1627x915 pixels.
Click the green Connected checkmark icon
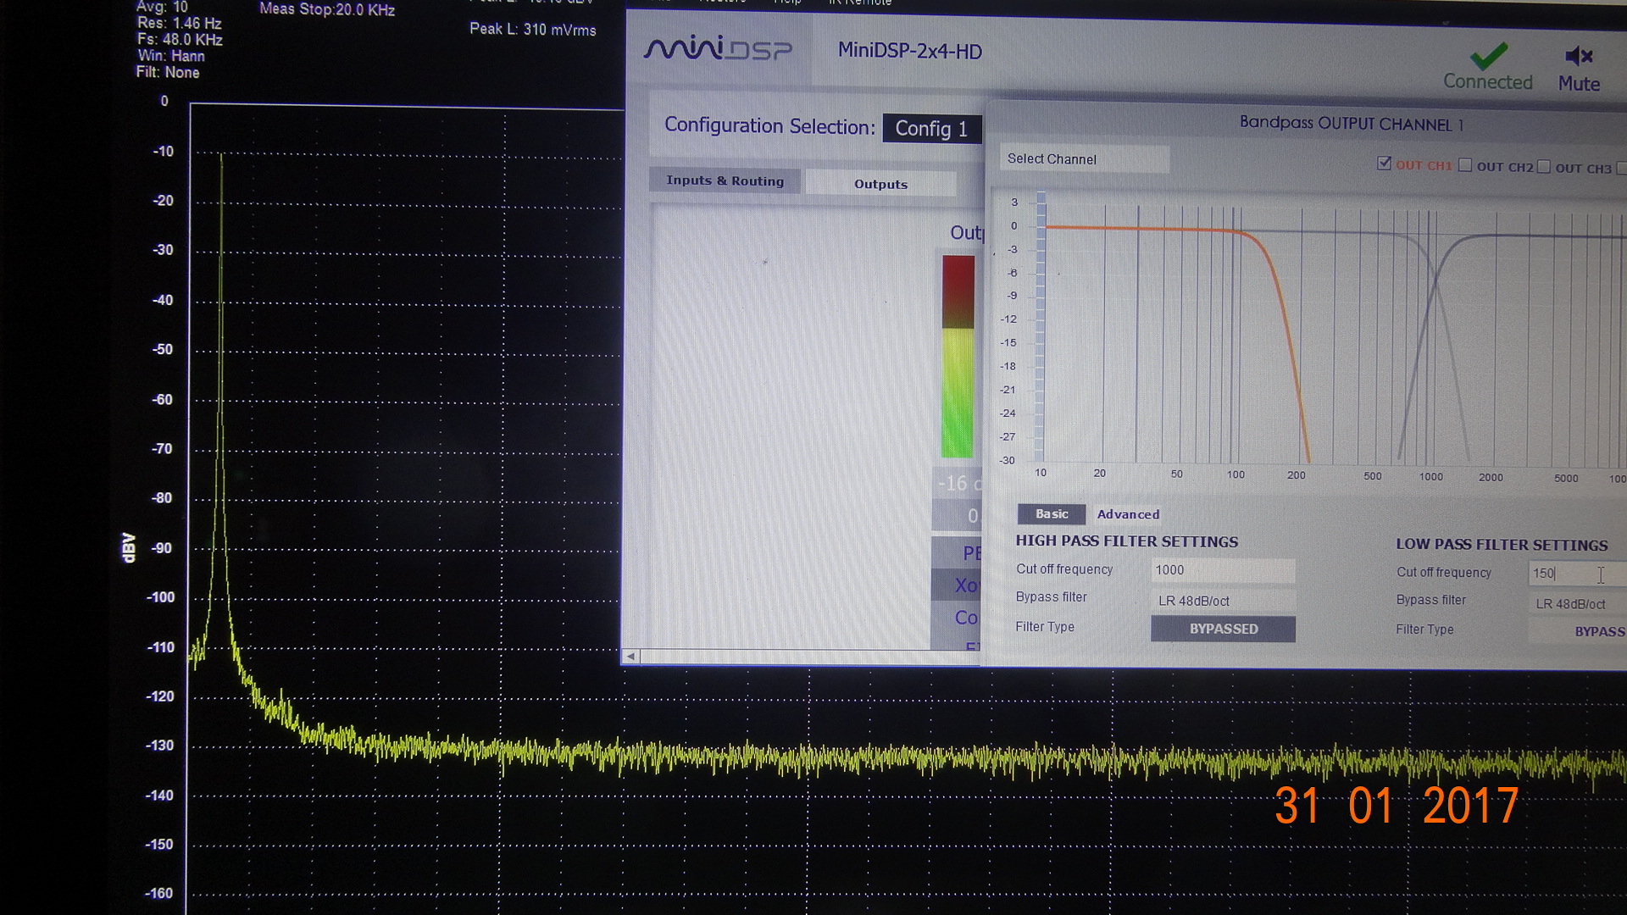(1488, 56)
